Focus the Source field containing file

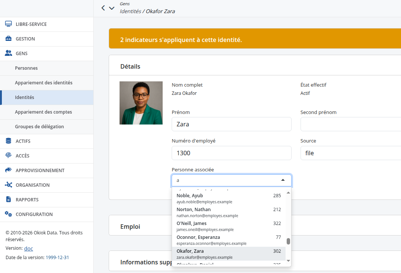351,153
